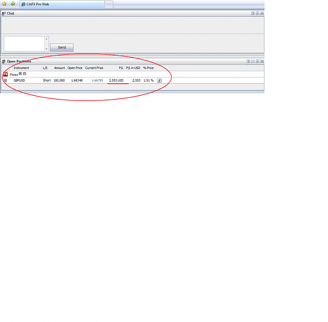The height and width of the screenshot is (322, 328).
Task: Click the Short position cell
Action: tap(47, 81)
